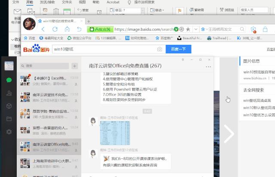The width and height of the screenshot is (275, 177).
Task: Open the Outlook 文件 menu tab
Action: tap(16, 2)
